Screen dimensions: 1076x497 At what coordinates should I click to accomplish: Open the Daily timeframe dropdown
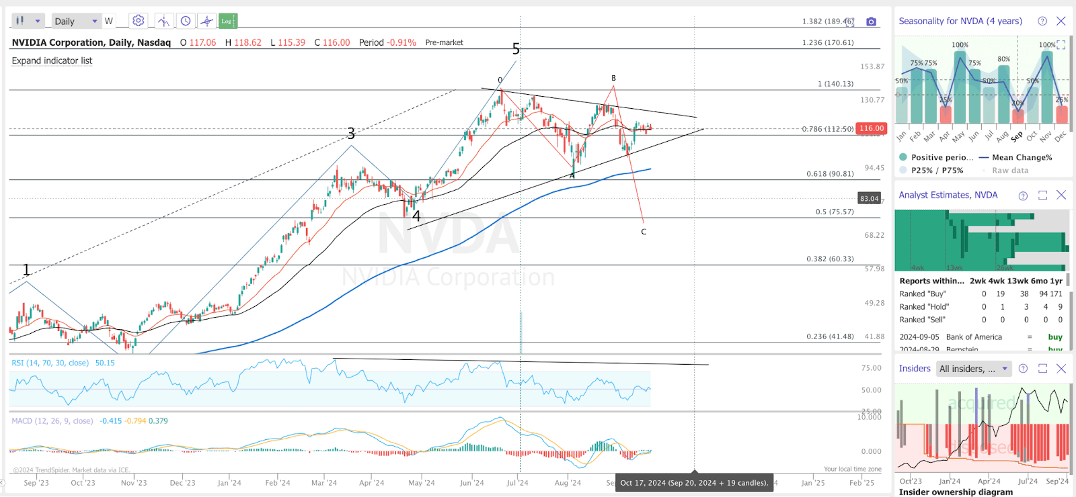[76, 21]
